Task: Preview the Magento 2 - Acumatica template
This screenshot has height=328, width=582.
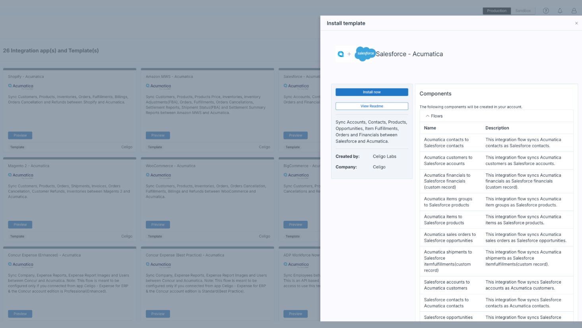Action: click(20, 225)
